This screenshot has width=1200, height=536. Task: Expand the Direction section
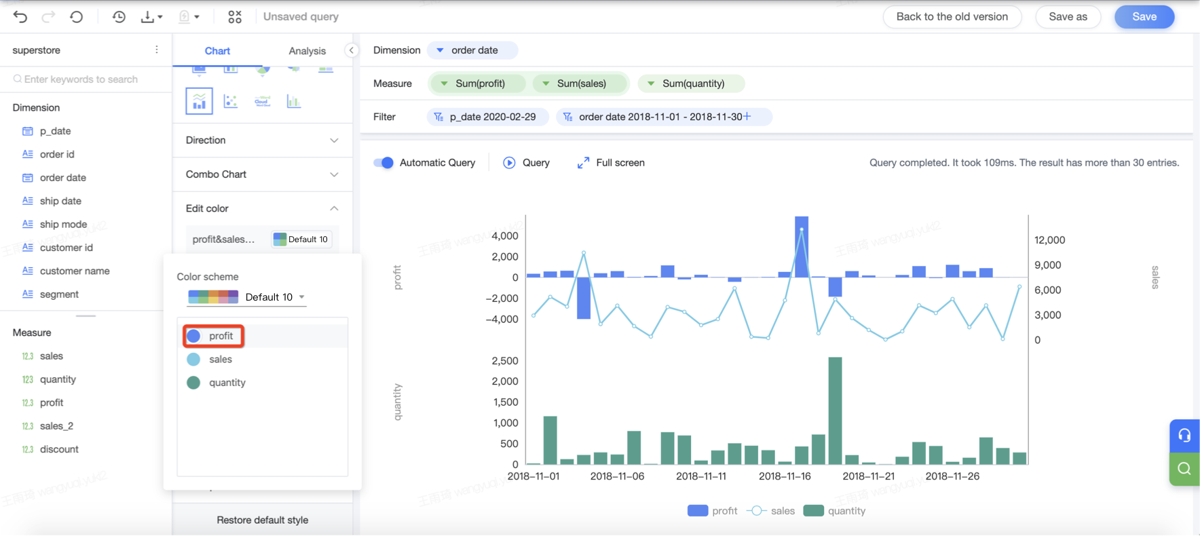click(x=263, y=140)
